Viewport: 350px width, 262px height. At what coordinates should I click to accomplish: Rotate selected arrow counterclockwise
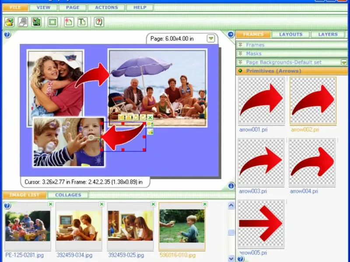(136, 117)
